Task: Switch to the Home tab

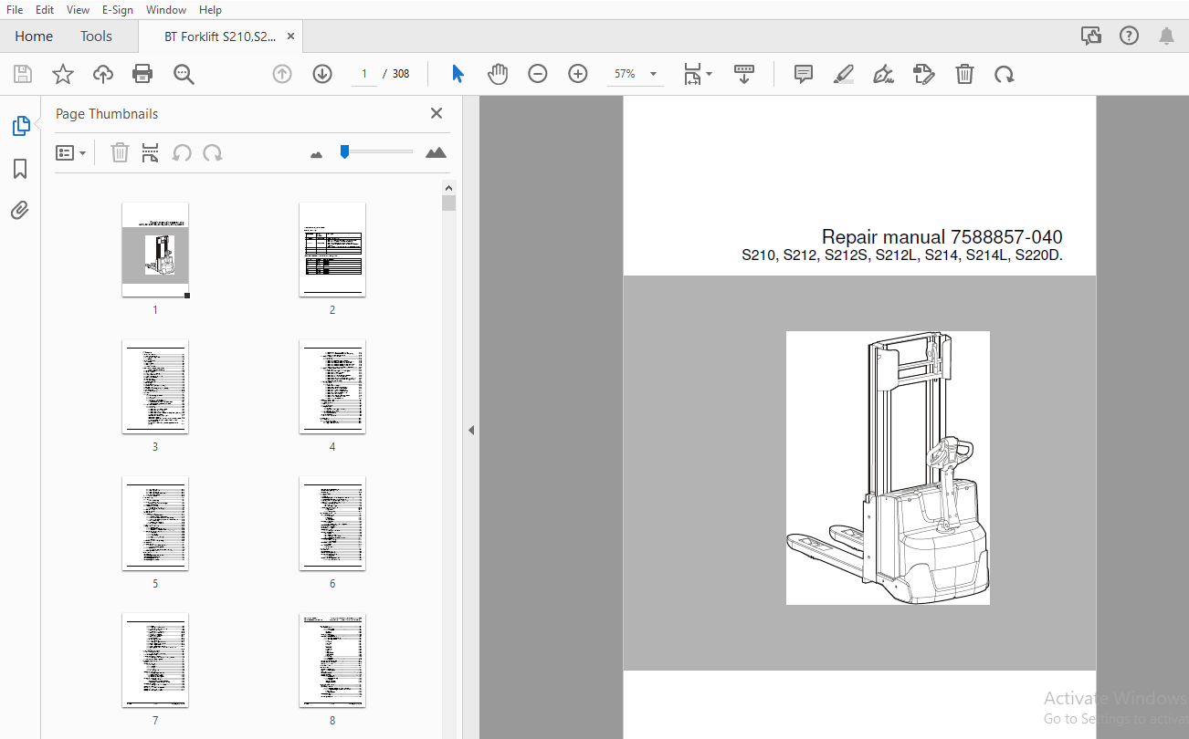Action: tap(34, 36)
